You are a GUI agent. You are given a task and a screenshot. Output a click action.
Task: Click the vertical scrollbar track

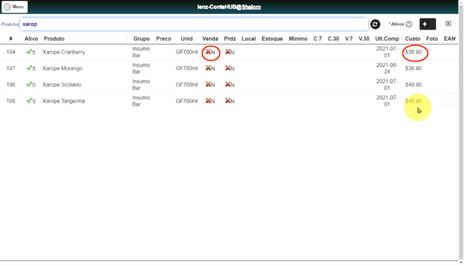tap(461, 133)
